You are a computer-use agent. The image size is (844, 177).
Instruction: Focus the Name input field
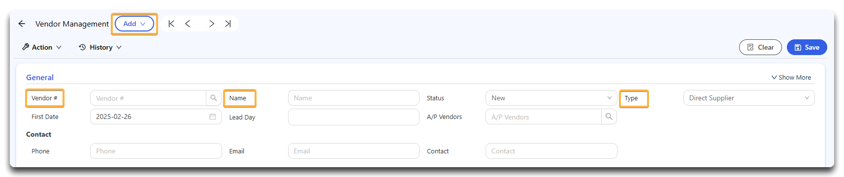tap(354, 98)
